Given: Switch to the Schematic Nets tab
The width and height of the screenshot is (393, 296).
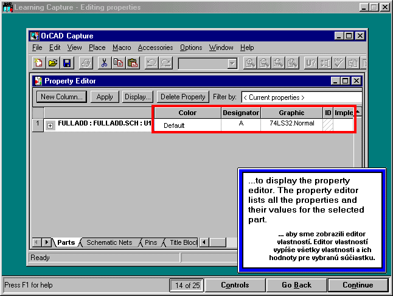Looking at the screenshot, I should point(109,242).
